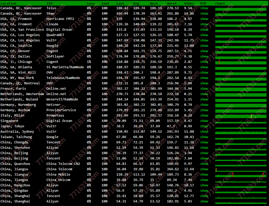Open MTR 'show' for Fremont Linode row

(x=204, y=24)
